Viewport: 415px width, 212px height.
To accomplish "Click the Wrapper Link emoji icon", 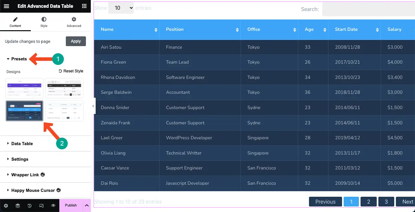I will pyautogui.click(x=42, y=175).
